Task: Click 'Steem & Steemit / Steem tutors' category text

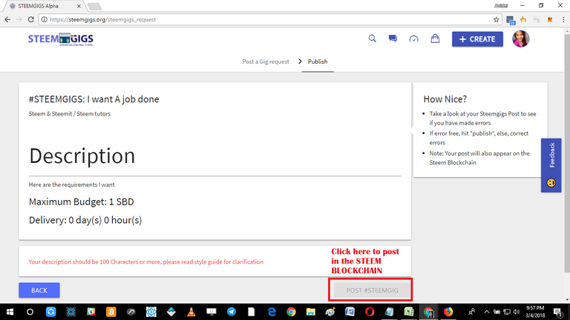Action: tap(70, 114)
